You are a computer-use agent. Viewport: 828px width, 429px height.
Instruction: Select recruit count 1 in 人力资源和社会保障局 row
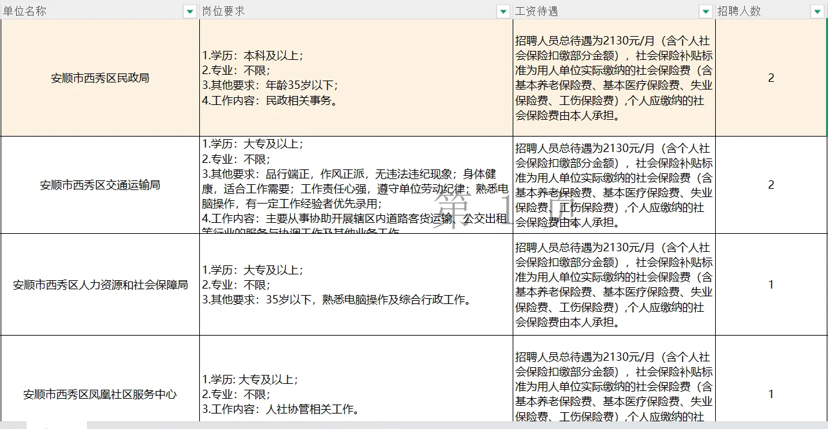(771, 284)
